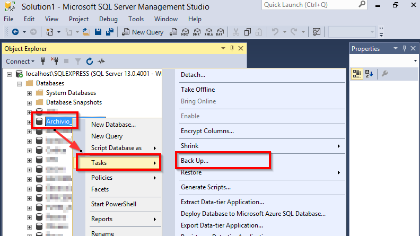
Task: Click the Categorized icon in Properties panel
Action: tap(357, 74)
